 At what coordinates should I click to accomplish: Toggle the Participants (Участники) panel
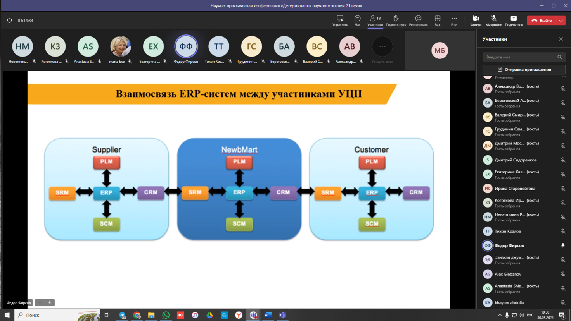point(375,21)
